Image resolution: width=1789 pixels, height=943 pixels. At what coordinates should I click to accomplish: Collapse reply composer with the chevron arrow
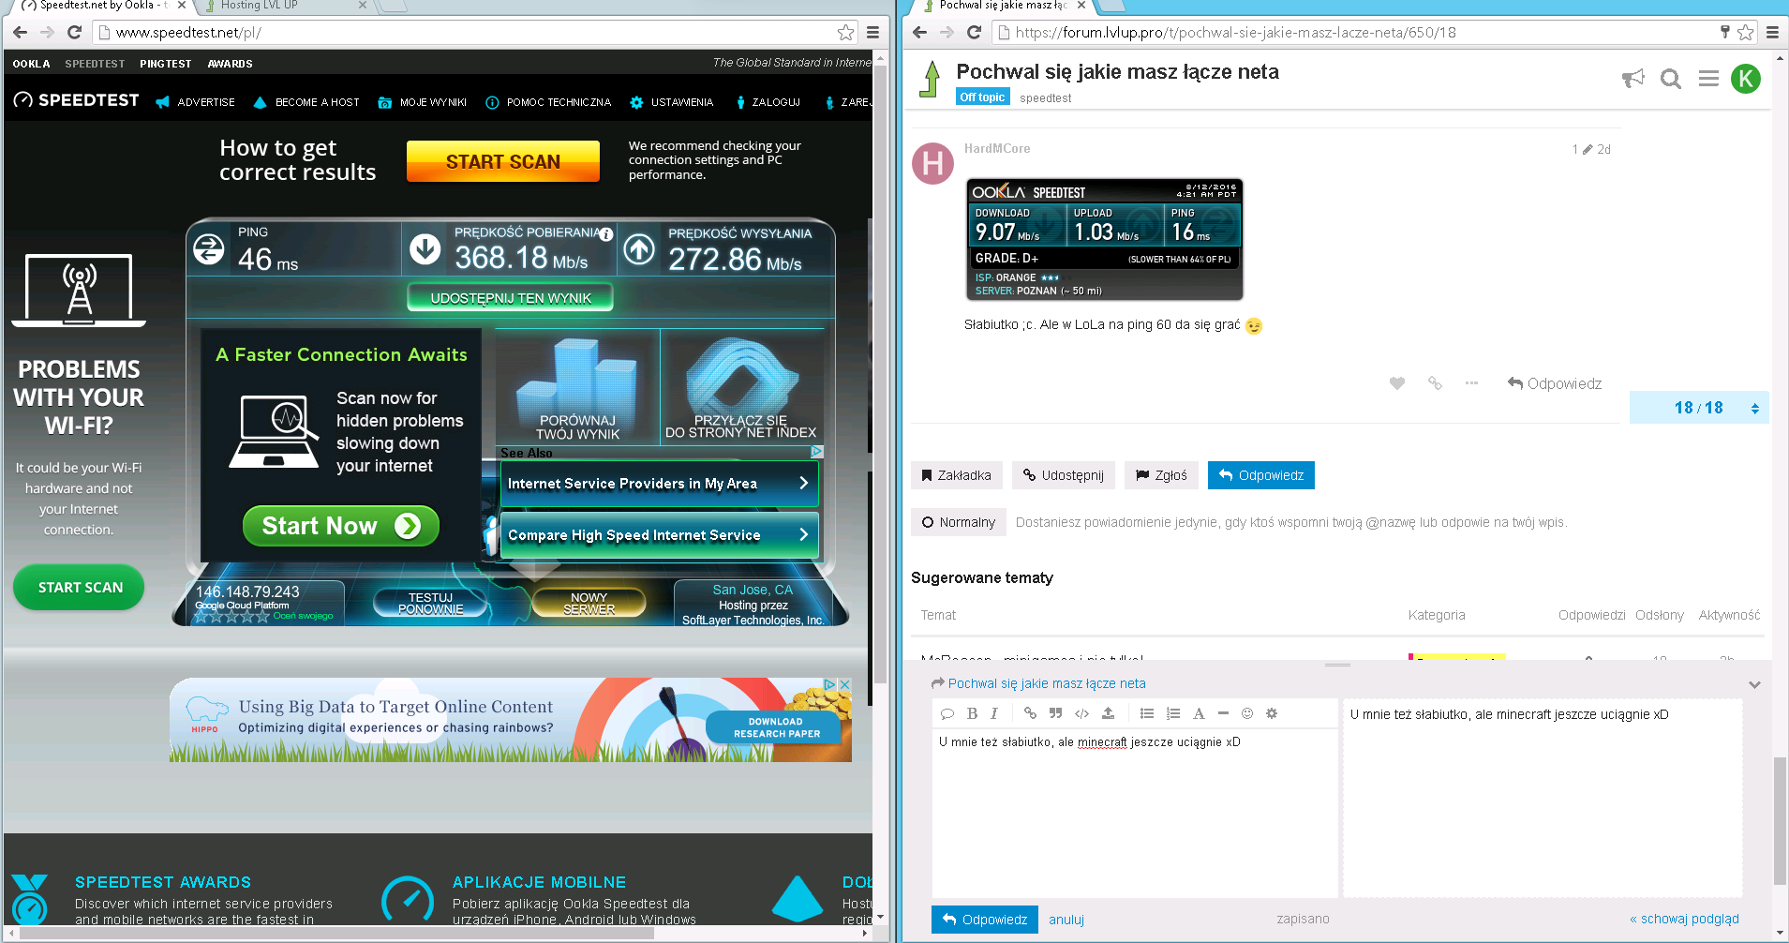coord(1754,684)
